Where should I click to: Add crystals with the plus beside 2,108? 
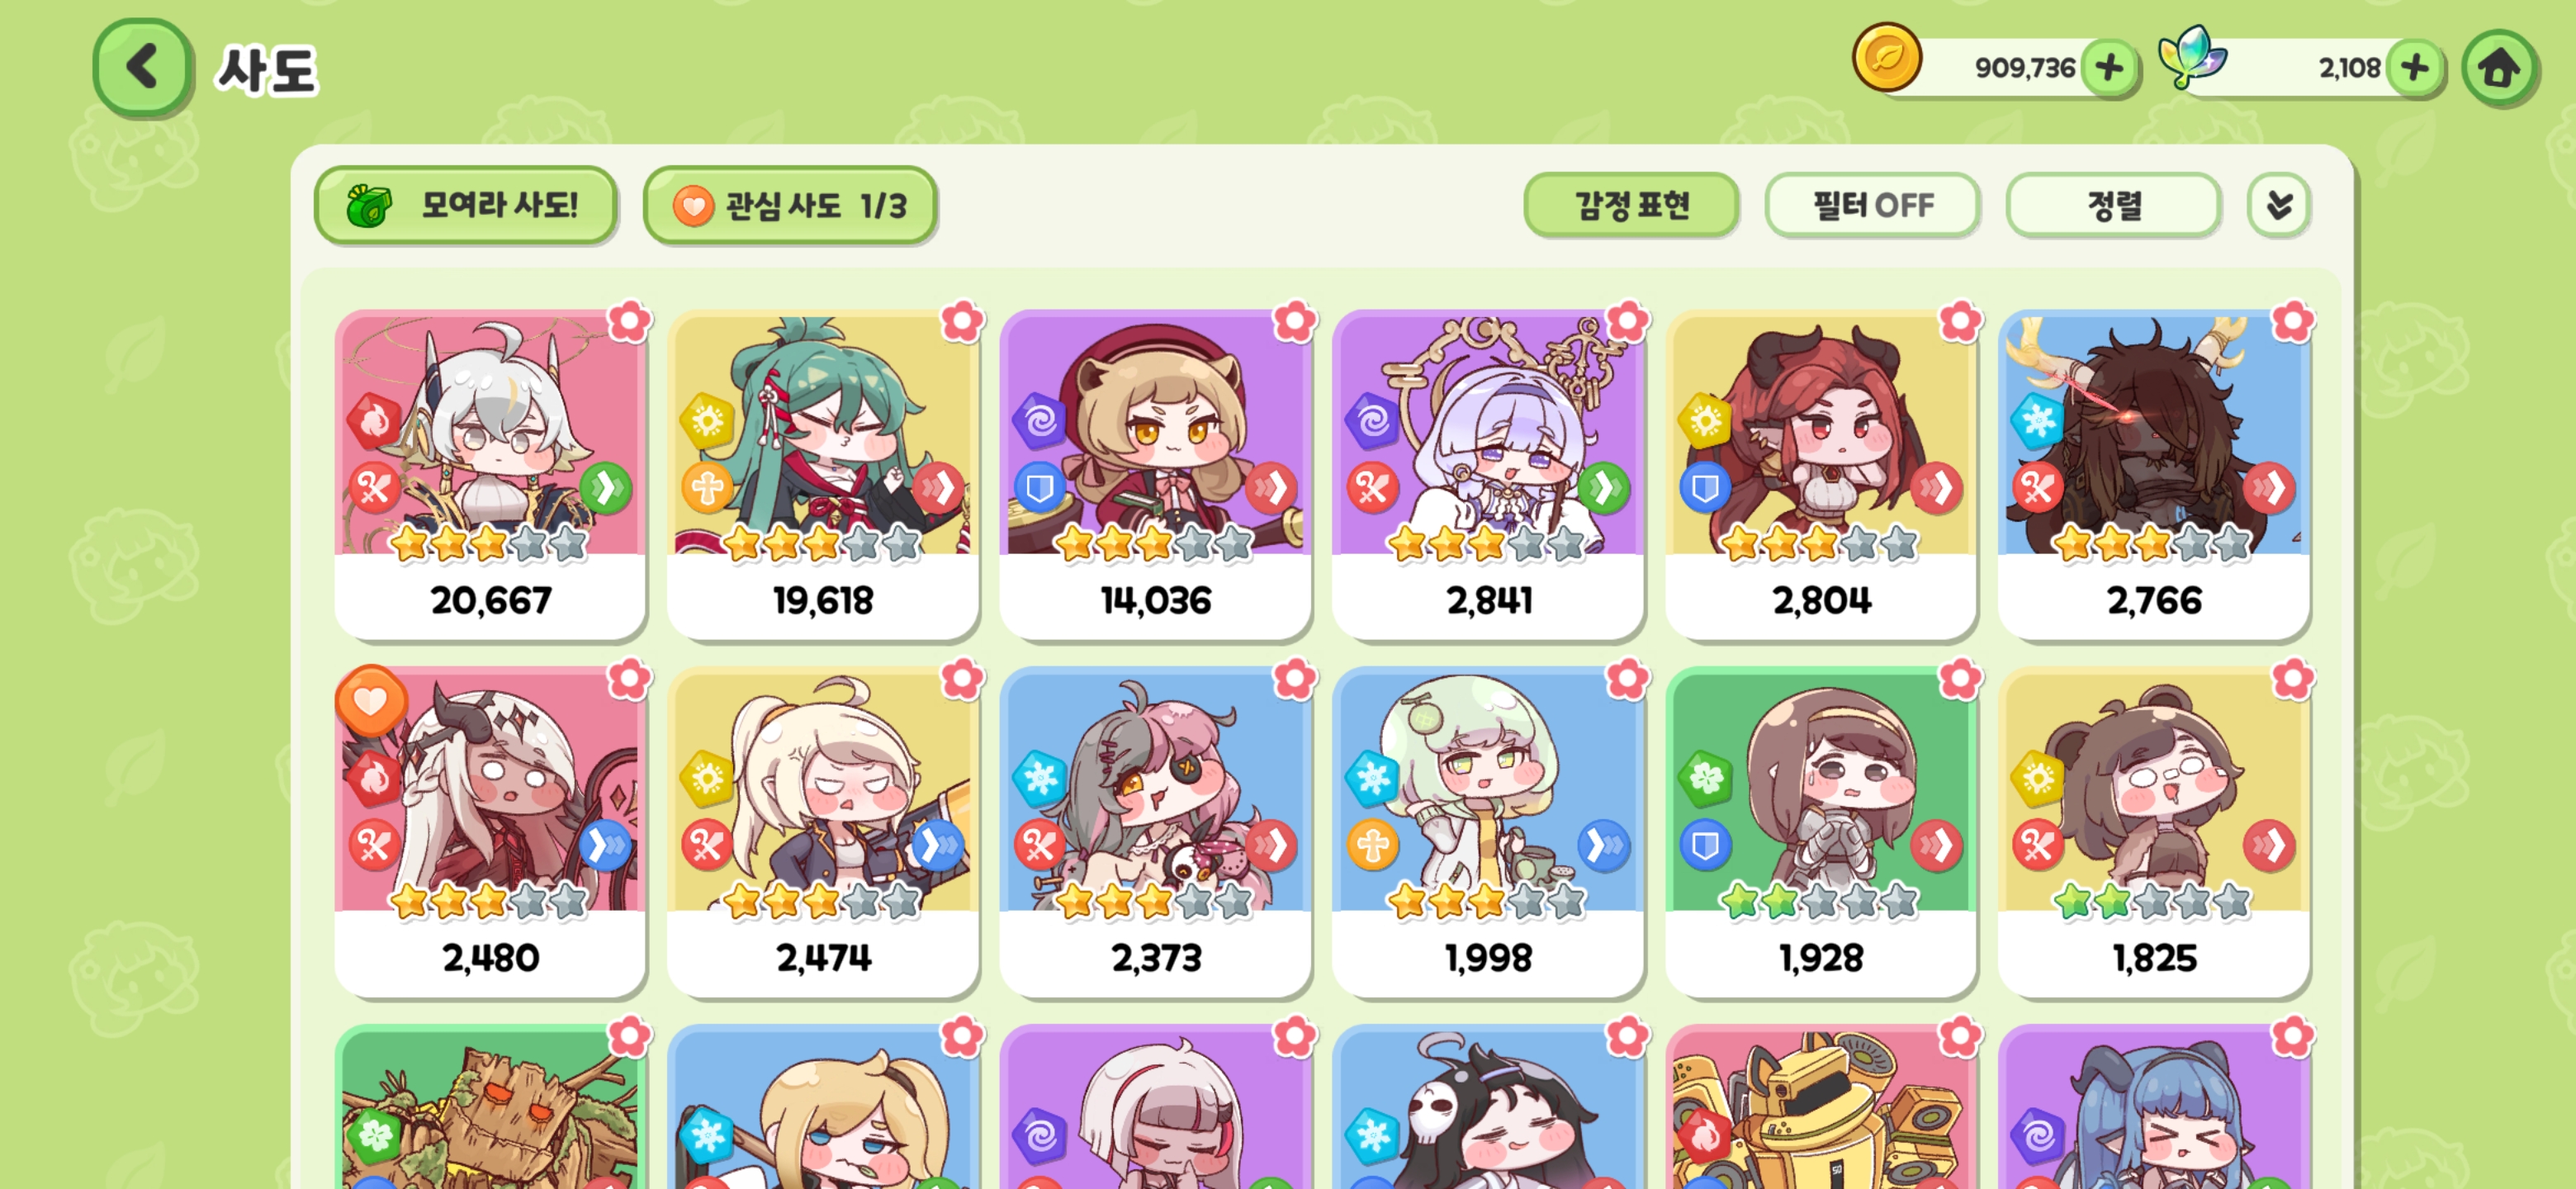tap(2415, 68)
